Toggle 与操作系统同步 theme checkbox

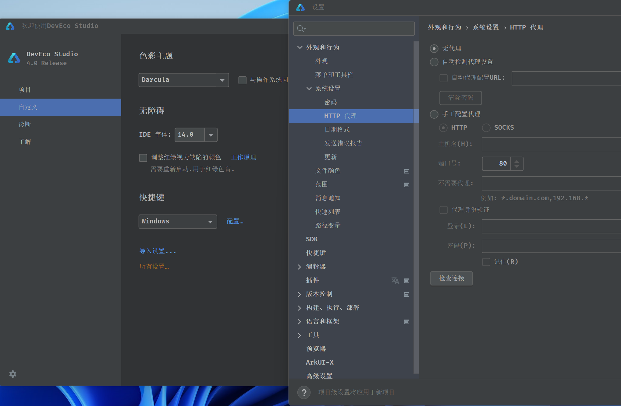[x=243, y=80]
